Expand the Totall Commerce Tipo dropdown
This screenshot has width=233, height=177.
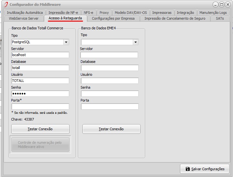[66, 42]
